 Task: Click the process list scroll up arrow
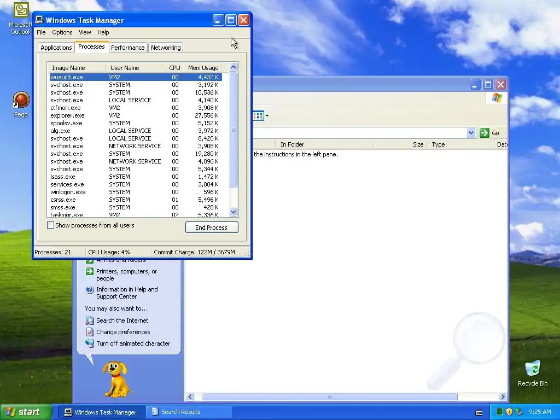tap(233, 67)
